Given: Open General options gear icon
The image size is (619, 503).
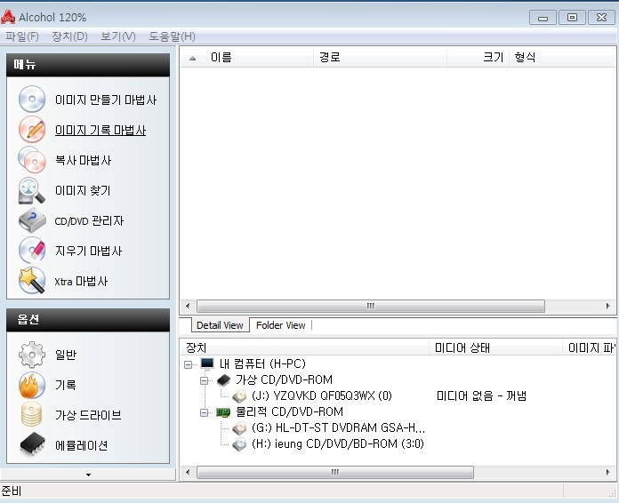Looking at the screenshot, I should tap(32, 355).
